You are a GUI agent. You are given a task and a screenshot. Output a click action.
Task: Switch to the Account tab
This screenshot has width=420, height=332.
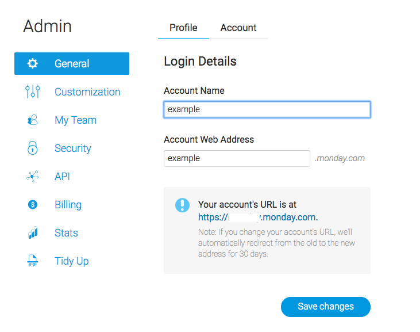pos(238,28)
